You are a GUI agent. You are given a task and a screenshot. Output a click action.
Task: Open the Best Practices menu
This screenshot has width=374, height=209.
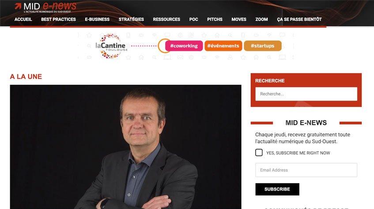(x=58, y=19)
